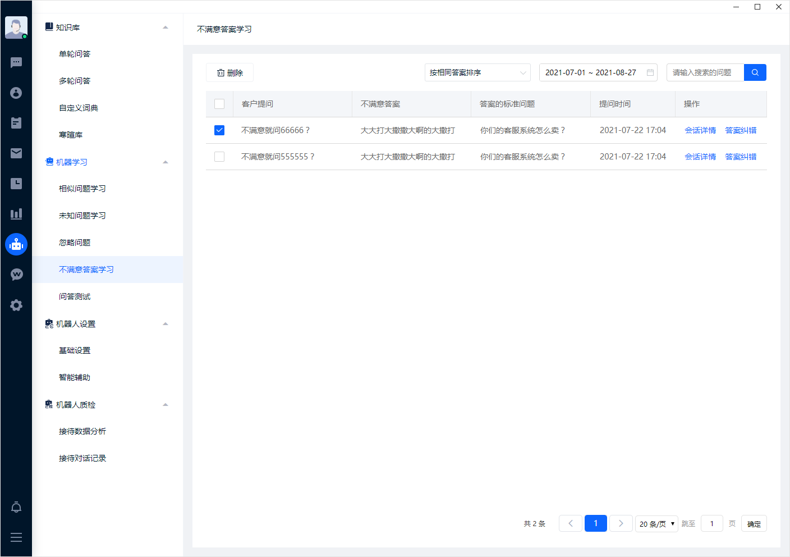Select the robot sidebar icon
Viewport: 790px width, 557px height.
tap(16, 244)
